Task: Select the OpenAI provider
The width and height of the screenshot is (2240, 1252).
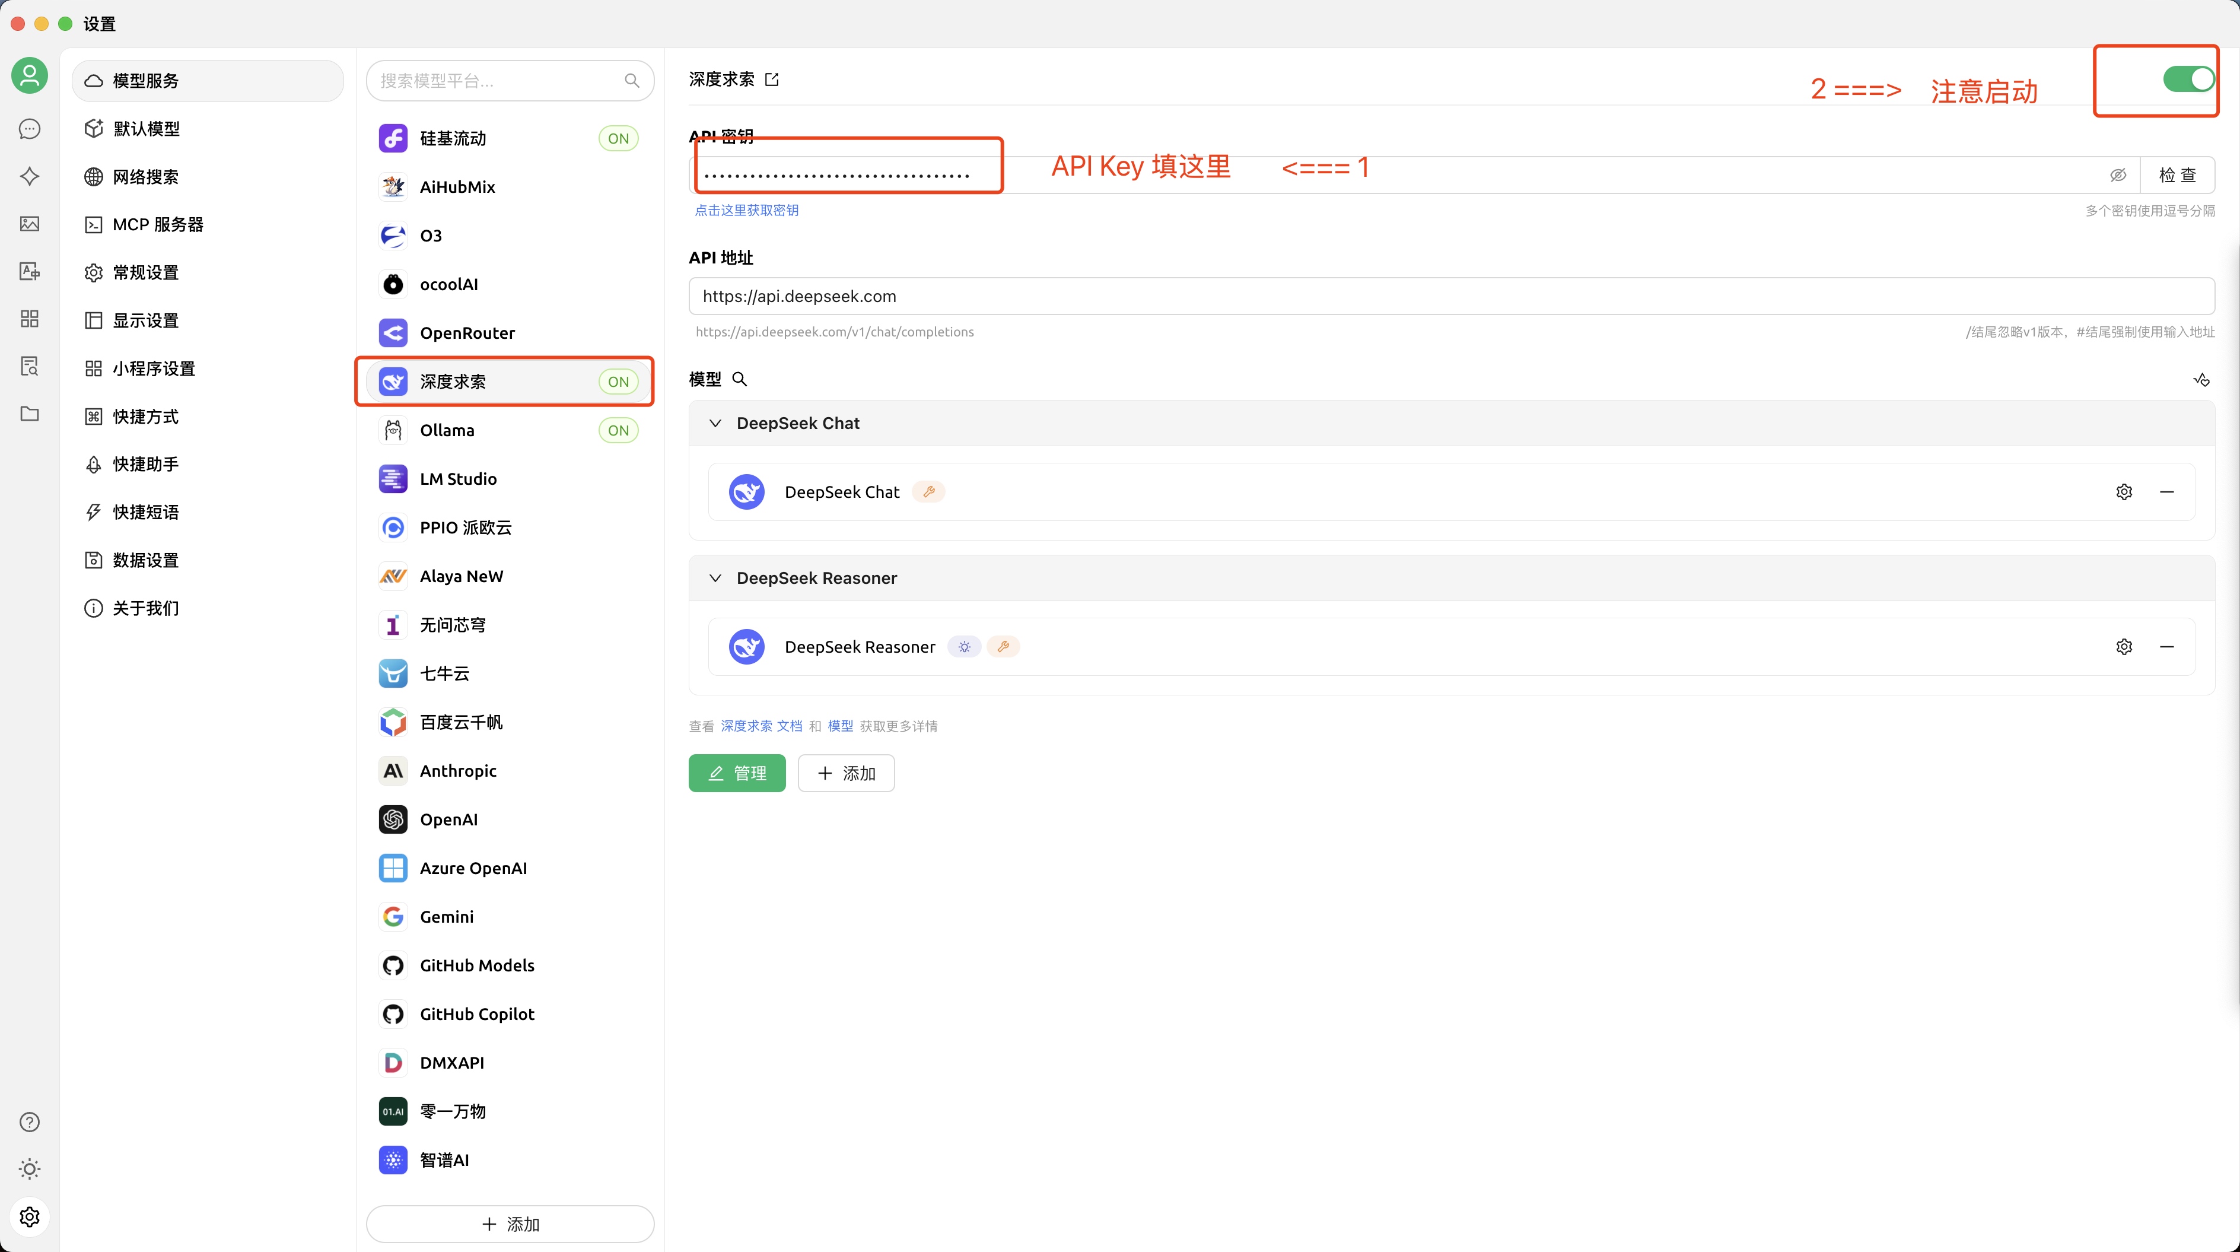Action: pos(510,819)
